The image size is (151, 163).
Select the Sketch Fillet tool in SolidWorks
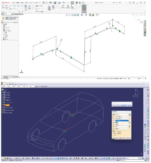(x=18, y=12)
